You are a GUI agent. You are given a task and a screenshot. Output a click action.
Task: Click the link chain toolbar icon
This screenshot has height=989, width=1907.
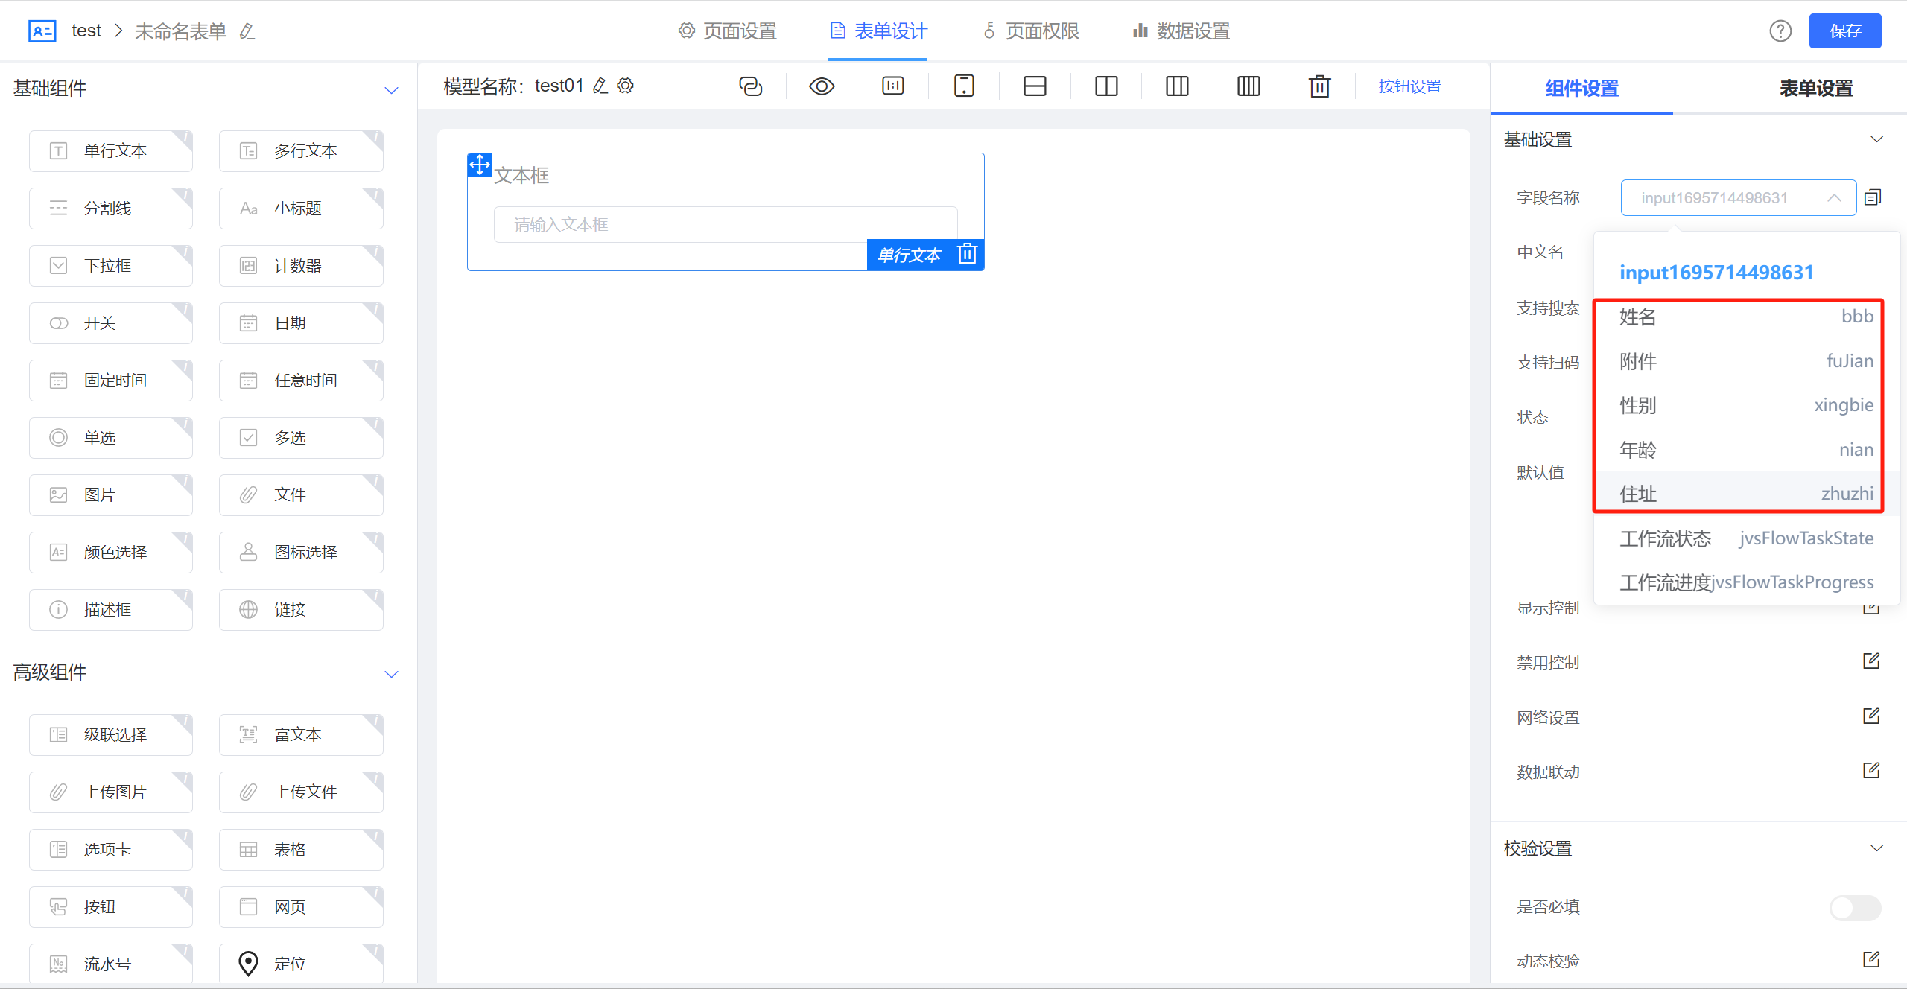(750, 86)
